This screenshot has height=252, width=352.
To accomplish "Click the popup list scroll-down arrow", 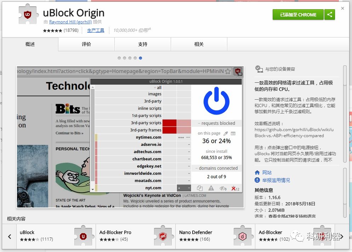I will click(x=92, y=189).
